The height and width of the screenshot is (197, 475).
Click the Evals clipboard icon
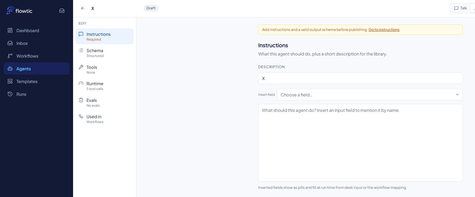[x=81, y=100]
